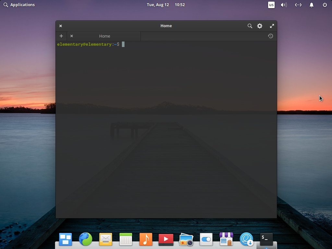332x249 pixels.
Task: Open the sound volume indicator
Action: [x=284, y=5]
